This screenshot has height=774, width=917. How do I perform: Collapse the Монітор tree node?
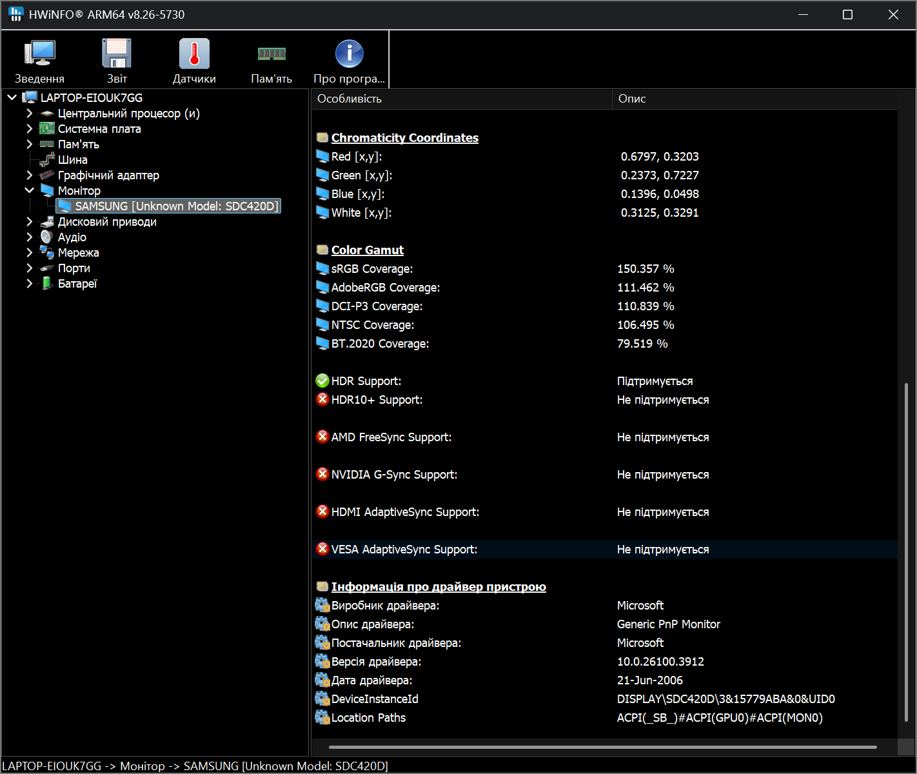29,190
